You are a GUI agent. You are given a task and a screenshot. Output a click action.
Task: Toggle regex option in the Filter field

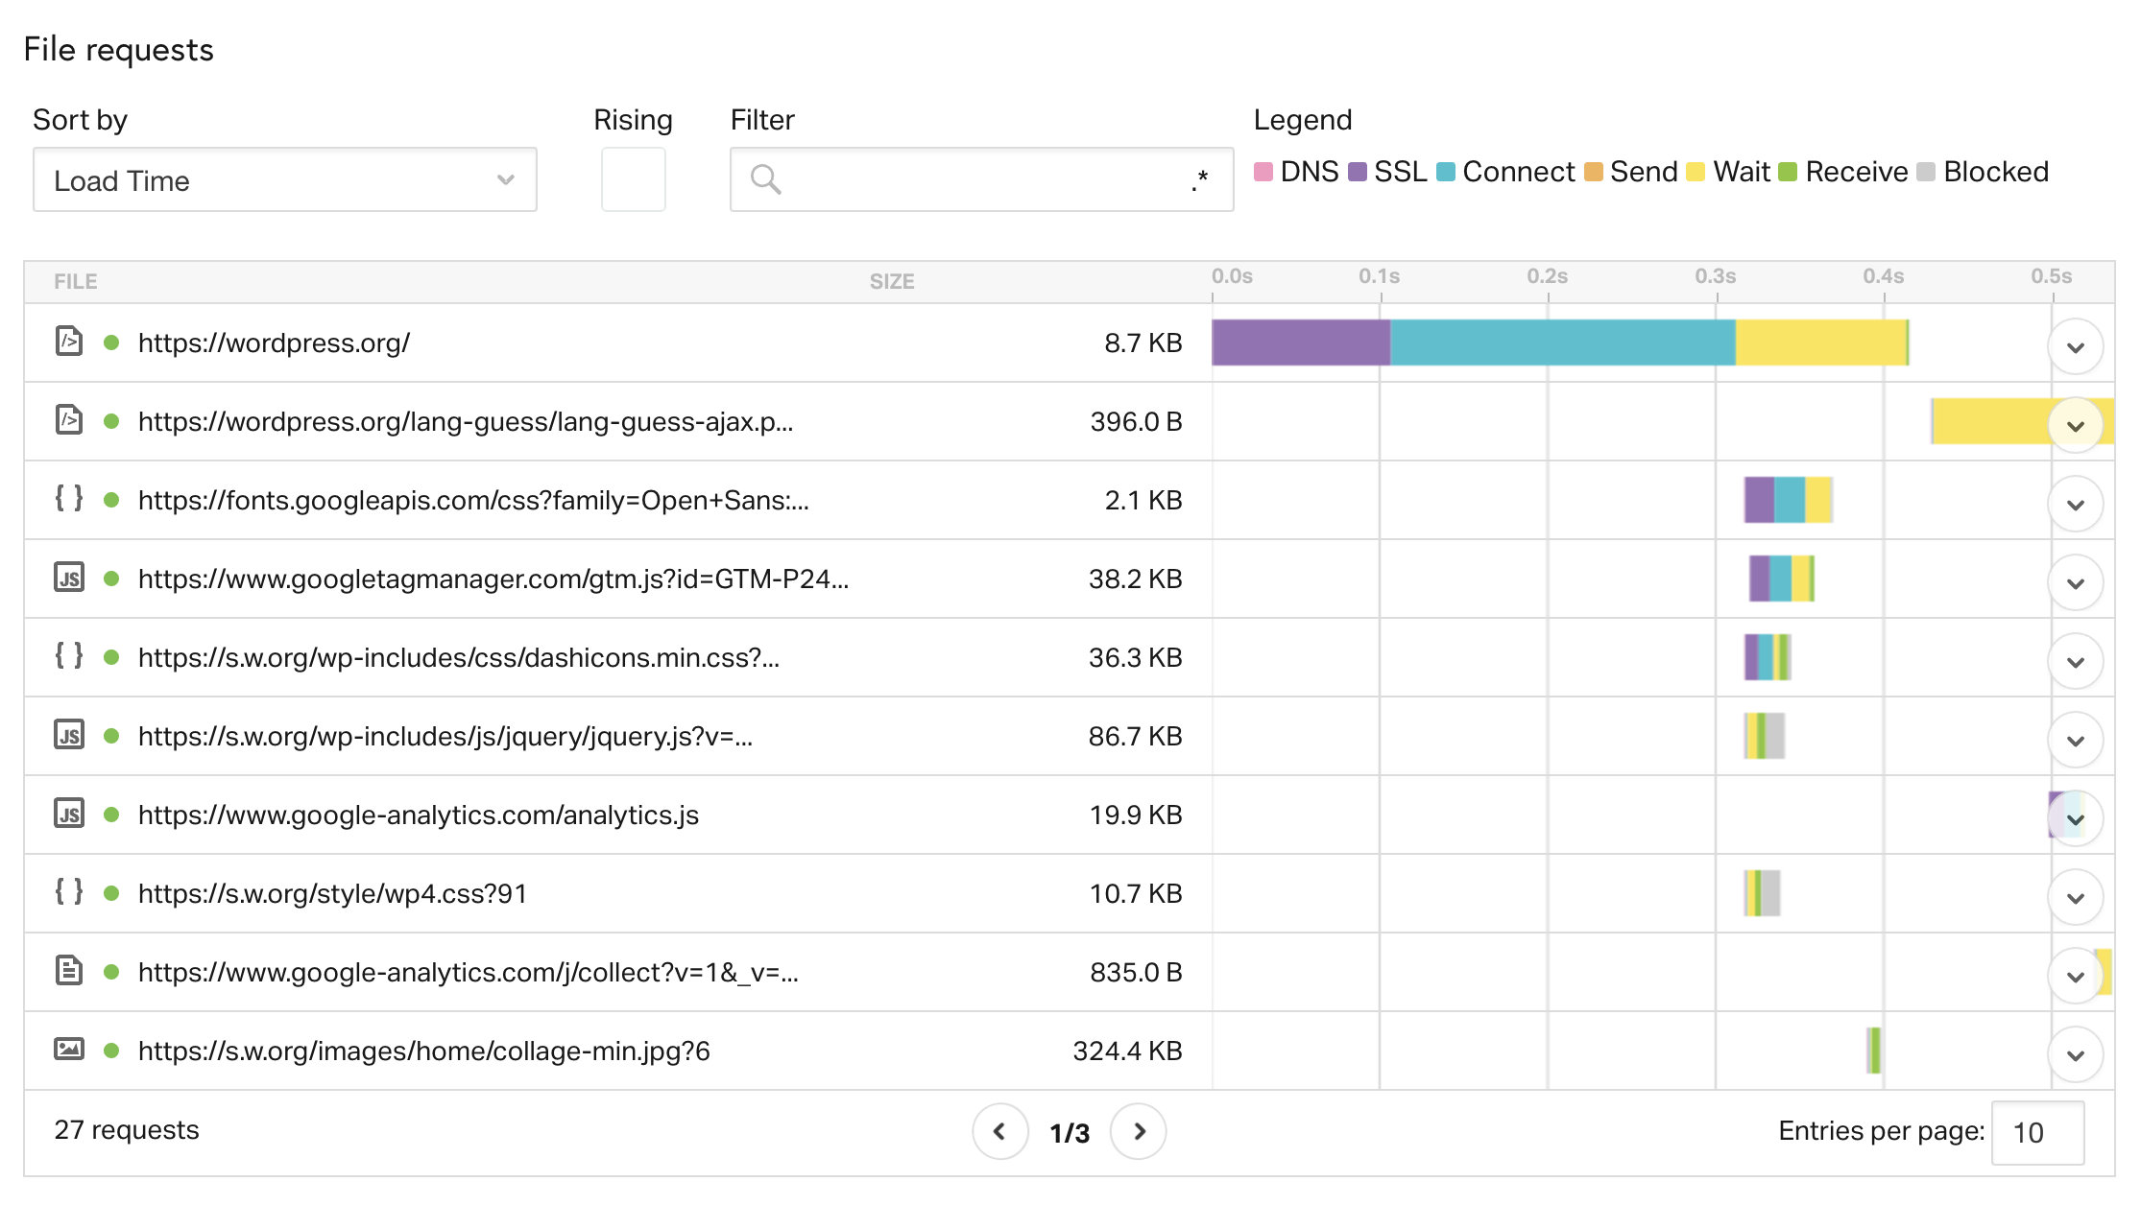pyautogui.click(x=1199, y=179)
